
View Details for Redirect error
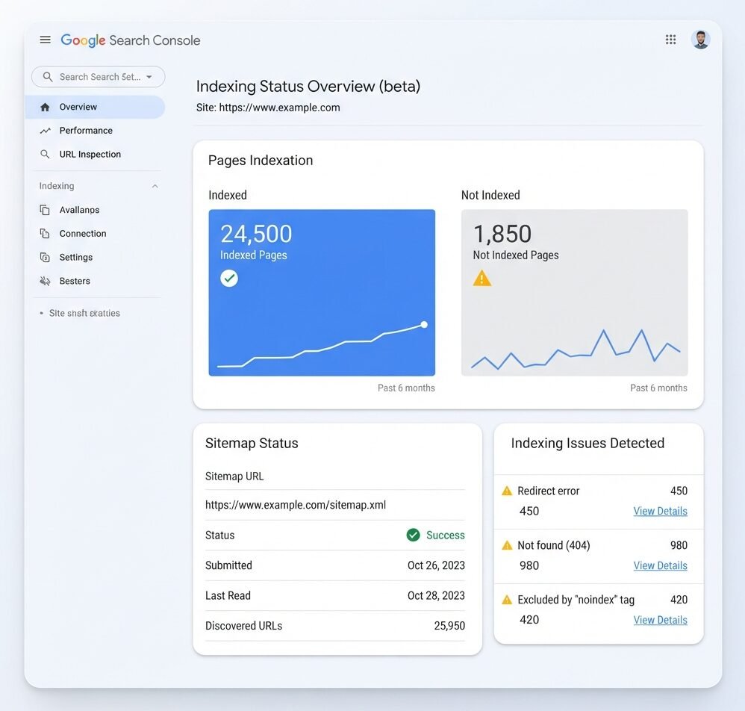(660, 511)
